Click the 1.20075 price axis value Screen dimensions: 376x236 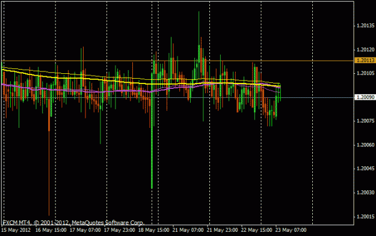point(366,121)
